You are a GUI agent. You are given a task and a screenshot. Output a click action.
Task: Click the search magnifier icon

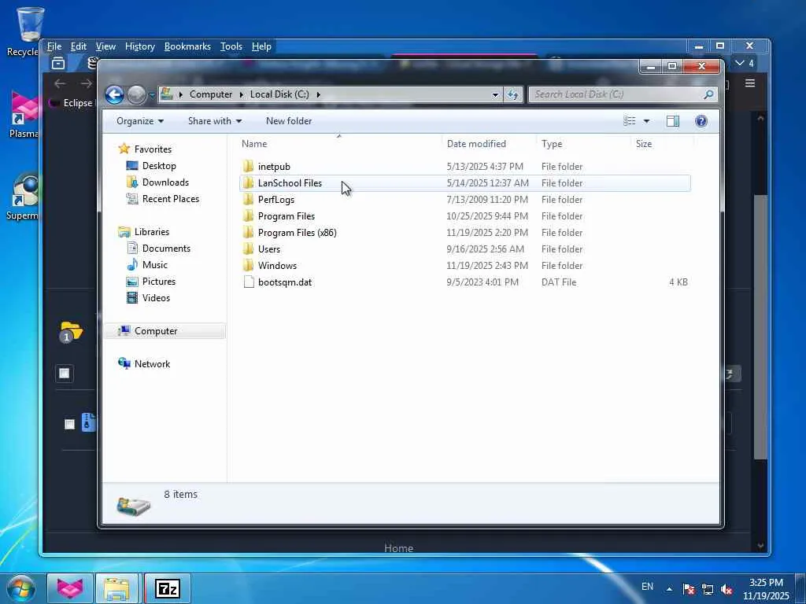pos(709,94)
